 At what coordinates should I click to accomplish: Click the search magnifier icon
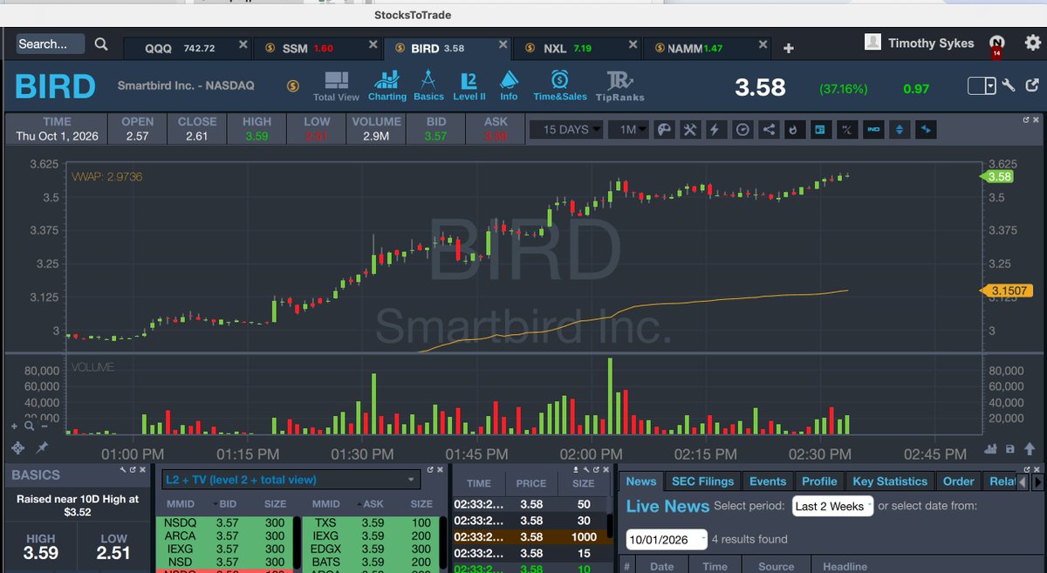point(101,44)
